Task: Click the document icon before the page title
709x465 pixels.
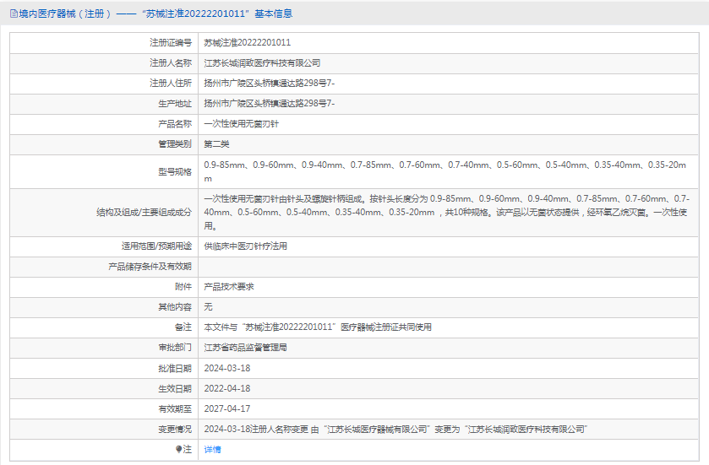Action: click(x=14, y=14)
